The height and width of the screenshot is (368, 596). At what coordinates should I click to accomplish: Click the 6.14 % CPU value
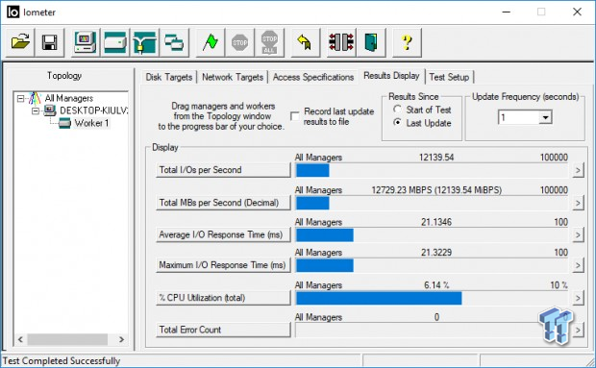pyautogui.click(x=436, y=285)
